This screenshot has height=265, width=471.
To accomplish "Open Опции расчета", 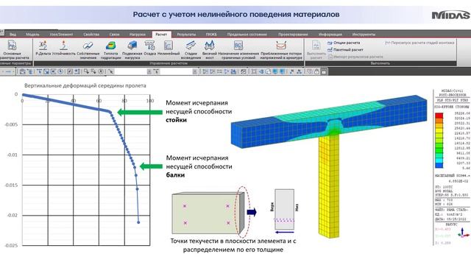I will (x=344, y=43).
